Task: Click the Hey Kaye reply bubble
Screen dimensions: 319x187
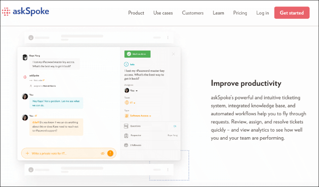Action: coord(56,103)
